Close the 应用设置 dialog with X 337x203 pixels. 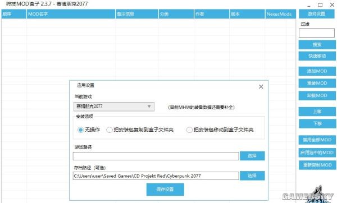(261, 87)
